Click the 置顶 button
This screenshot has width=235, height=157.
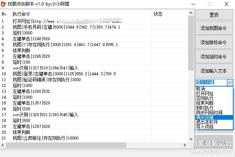point(214,15)
